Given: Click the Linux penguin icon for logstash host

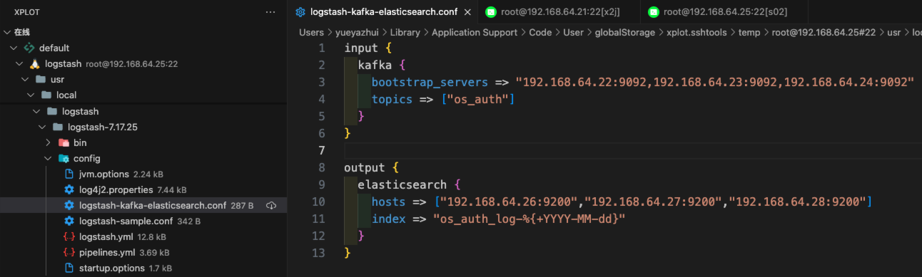Looking at the screenshot, I should coord(34,63).
